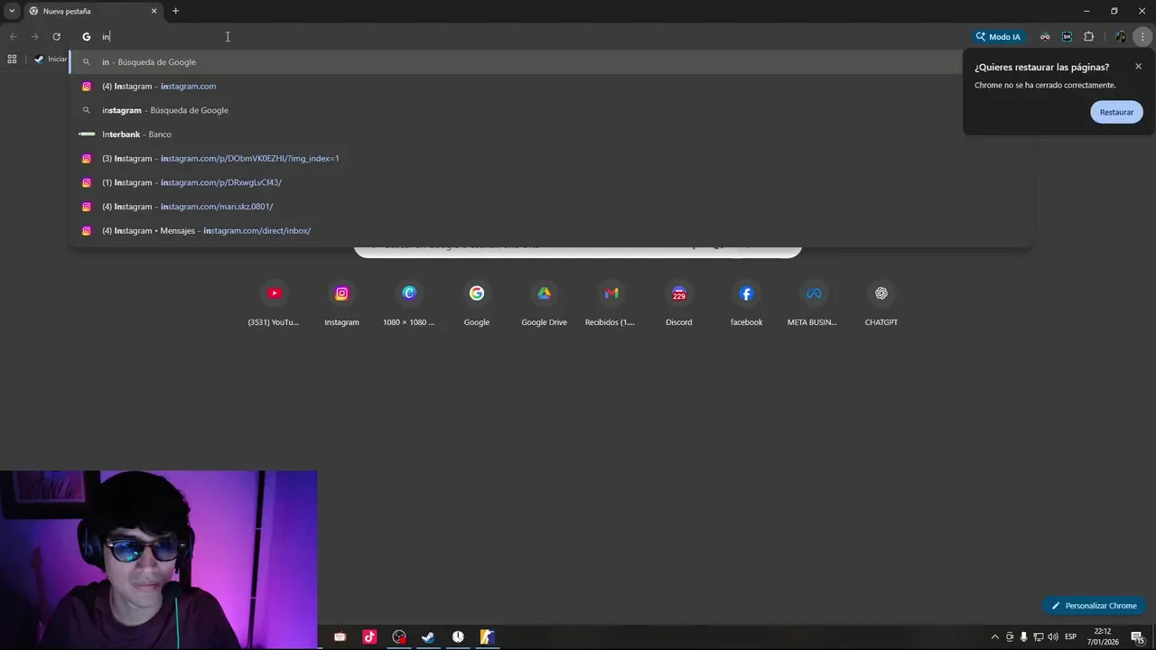Image resolution: width=1156 pixels, height=650 pixels.
Task: Open the Extensions puzzle icon
Action: pos(1088,37)
